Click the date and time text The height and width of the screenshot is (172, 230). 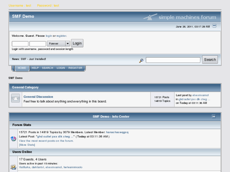click(193, 27)
